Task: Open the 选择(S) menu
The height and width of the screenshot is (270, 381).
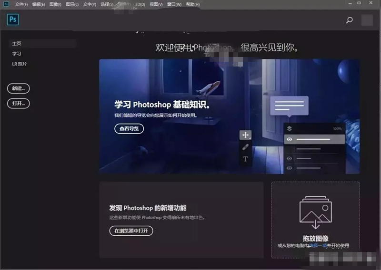Action: pyautogui.click(x=107, y=4)
